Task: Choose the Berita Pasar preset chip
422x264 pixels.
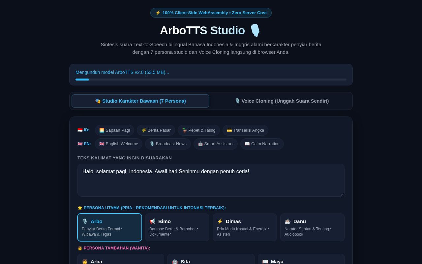Action: click(156, 130)
